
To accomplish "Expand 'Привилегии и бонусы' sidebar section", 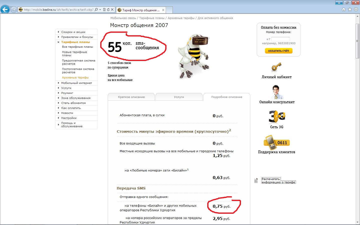I will click(77, 37).
